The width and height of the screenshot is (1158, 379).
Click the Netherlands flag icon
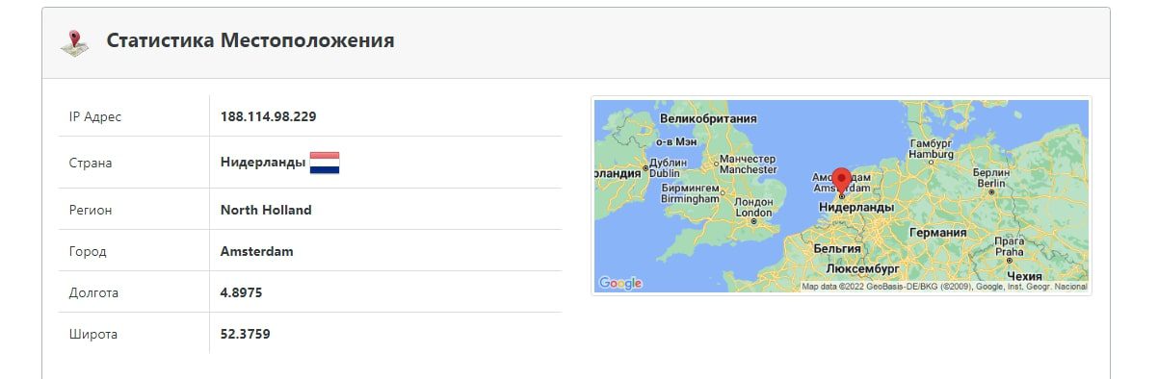tap(325, 163)
